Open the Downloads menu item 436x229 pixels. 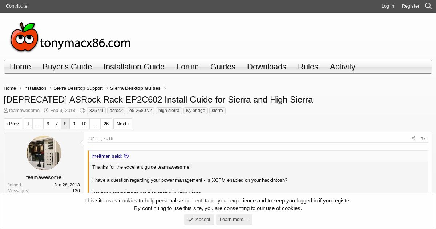[x=267, y=67]
